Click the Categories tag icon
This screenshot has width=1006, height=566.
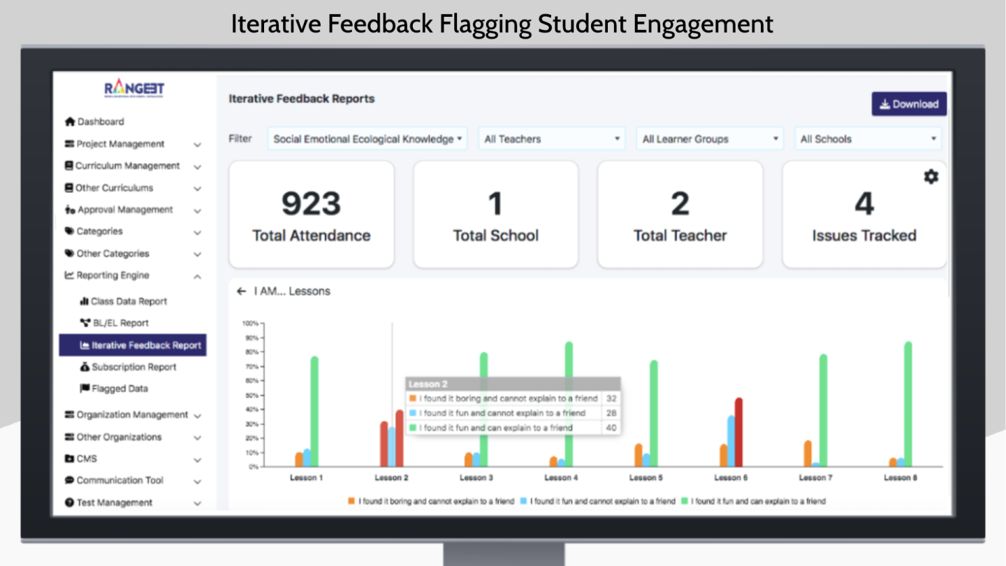(69, 231)
